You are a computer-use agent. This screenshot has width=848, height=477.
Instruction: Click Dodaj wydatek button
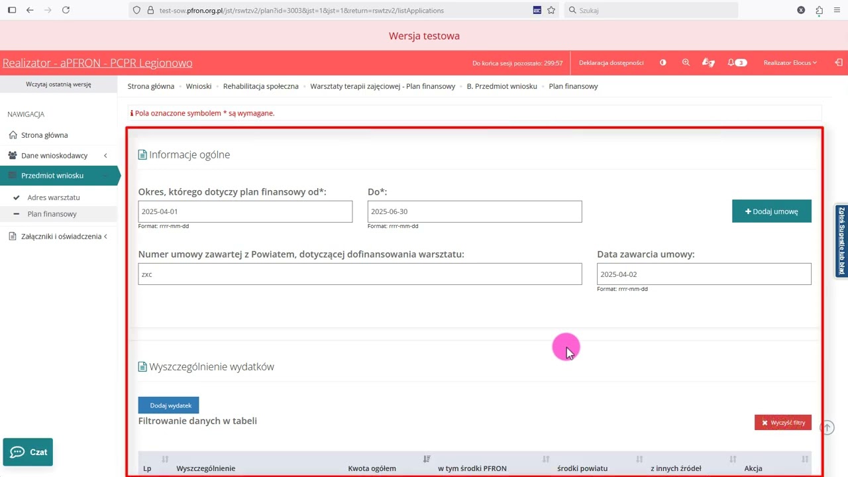168,405
